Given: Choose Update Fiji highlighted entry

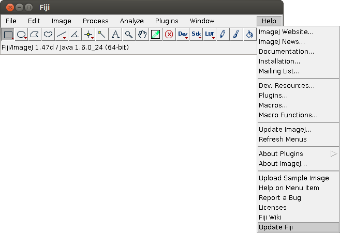Looking at the screenshot, I should tap(298, 227).
